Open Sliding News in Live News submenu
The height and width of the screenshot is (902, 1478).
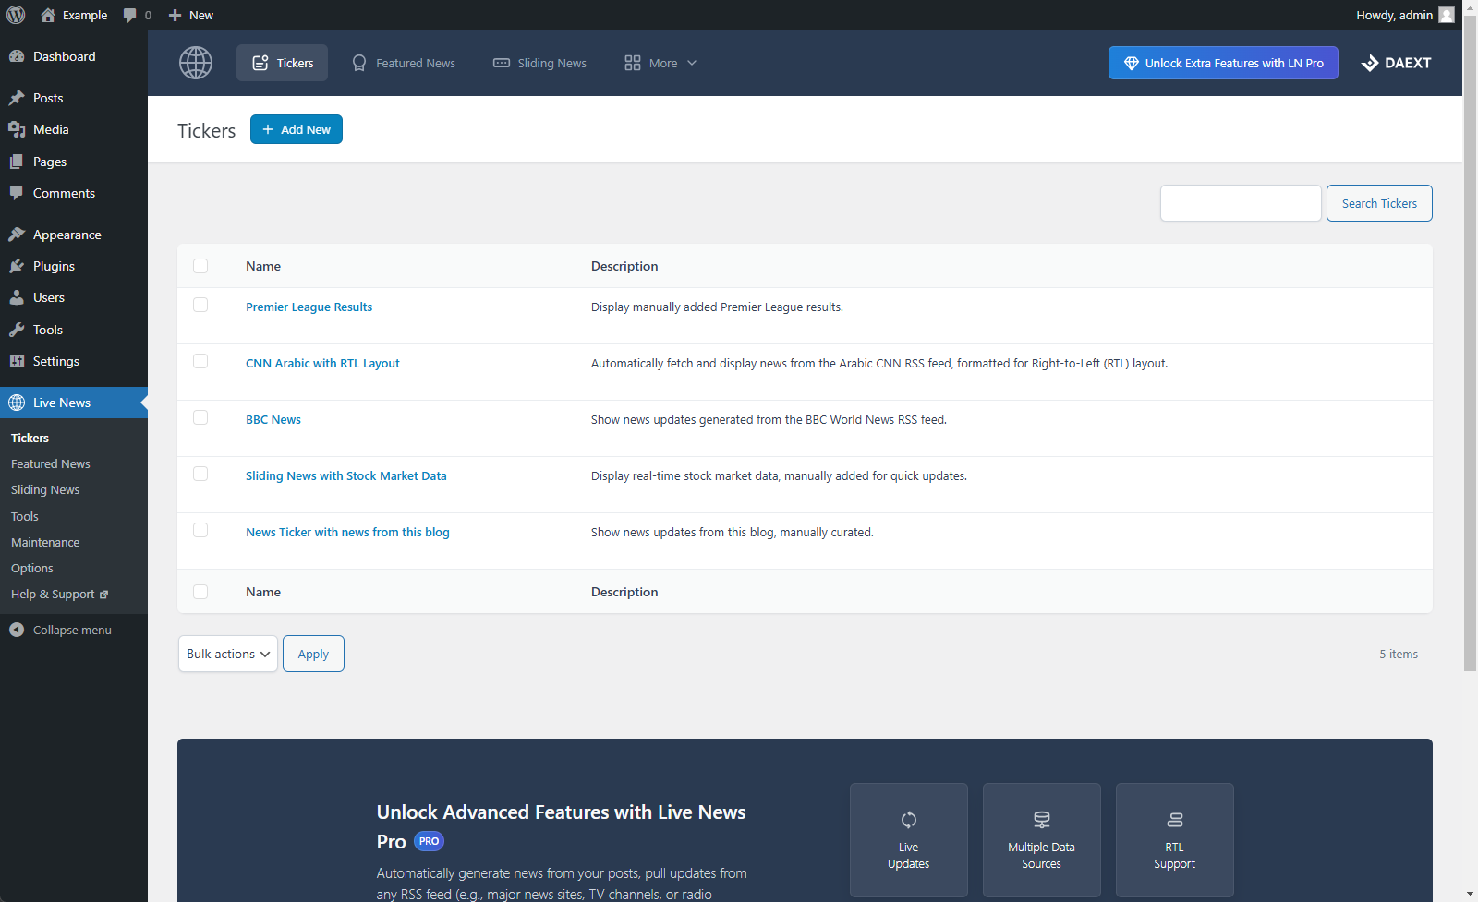pyautogui.click(x=45, y=489)
